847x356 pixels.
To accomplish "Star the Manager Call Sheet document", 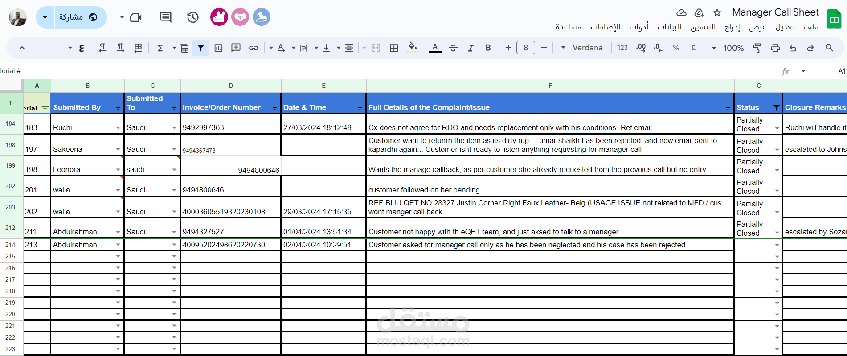I will click(717, 12).
